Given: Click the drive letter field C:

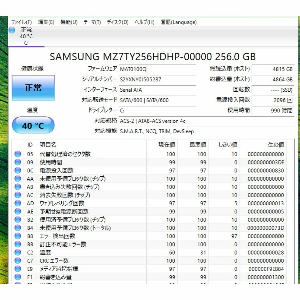Looking at the screenshot, I should tap(157, 110).
